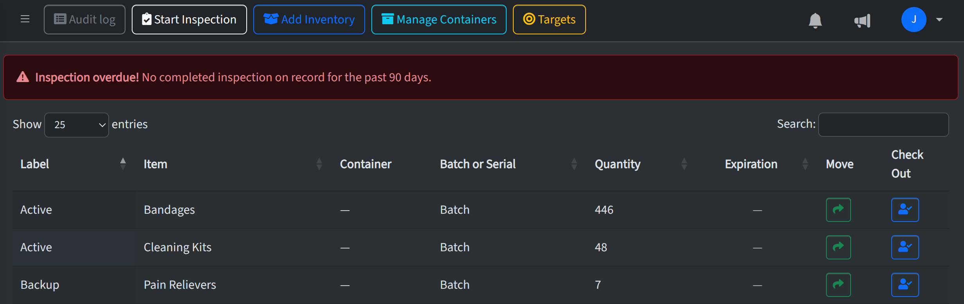Open the J user avatar menu
Viewport: 964px width, 304px height.
pos(914,19)
